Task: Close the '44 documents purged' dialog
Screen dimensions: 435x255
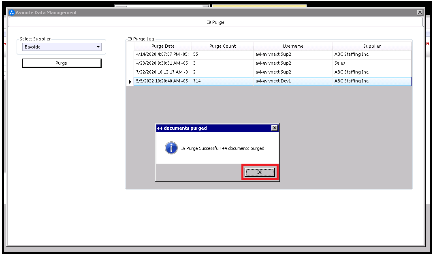Action: (274, 128)
